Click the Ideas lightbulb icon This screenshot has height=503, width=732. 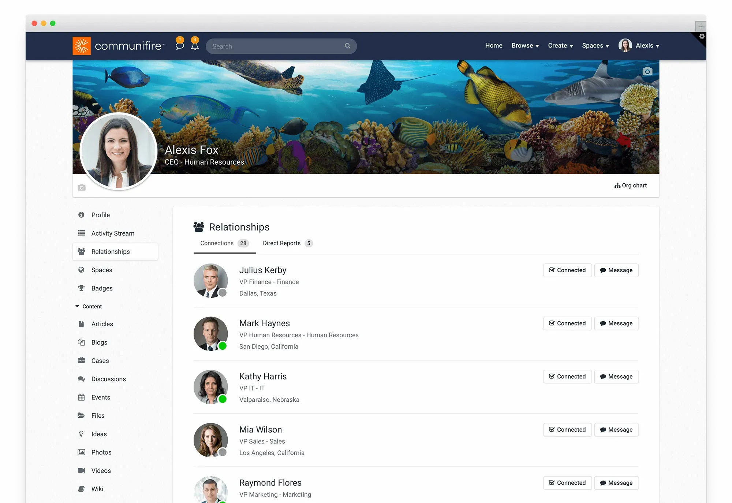point(81,433)
